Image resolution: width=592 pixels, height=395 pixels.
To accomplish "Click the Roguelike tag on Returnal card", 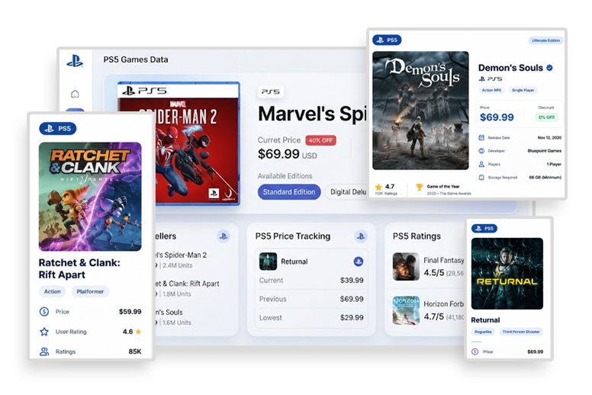I will pyautogui.click(x=483, y=332).
